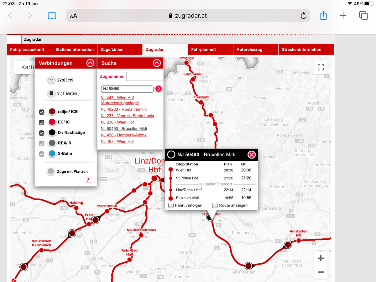
Task: Collapse the Suche panel
Action: coord(157,63)
